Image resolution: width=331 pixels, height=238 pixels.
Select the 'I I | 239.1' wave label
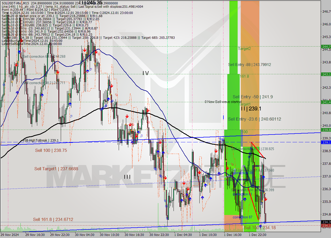[251, 109]
